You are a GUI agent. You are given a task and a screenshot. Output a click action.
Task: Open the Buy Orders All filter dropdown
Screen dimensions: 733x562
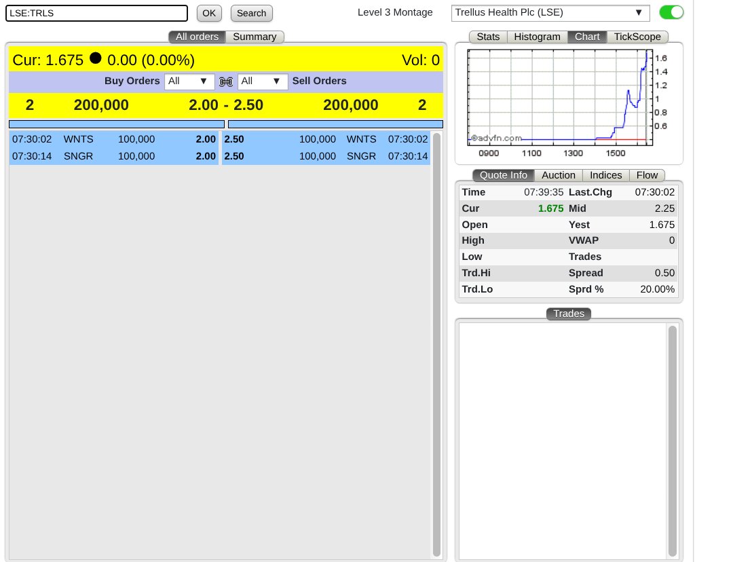point(189,81)
